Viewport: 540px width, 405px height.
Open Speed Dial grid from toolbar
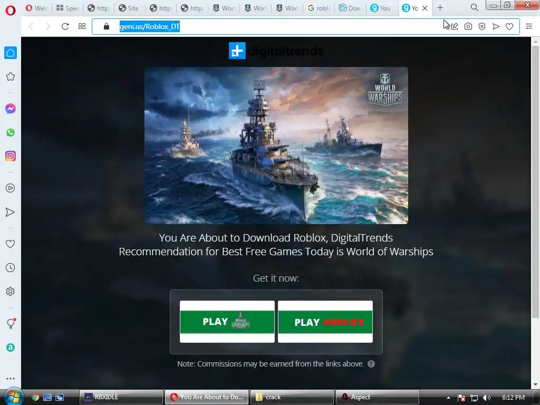[82, 26]
